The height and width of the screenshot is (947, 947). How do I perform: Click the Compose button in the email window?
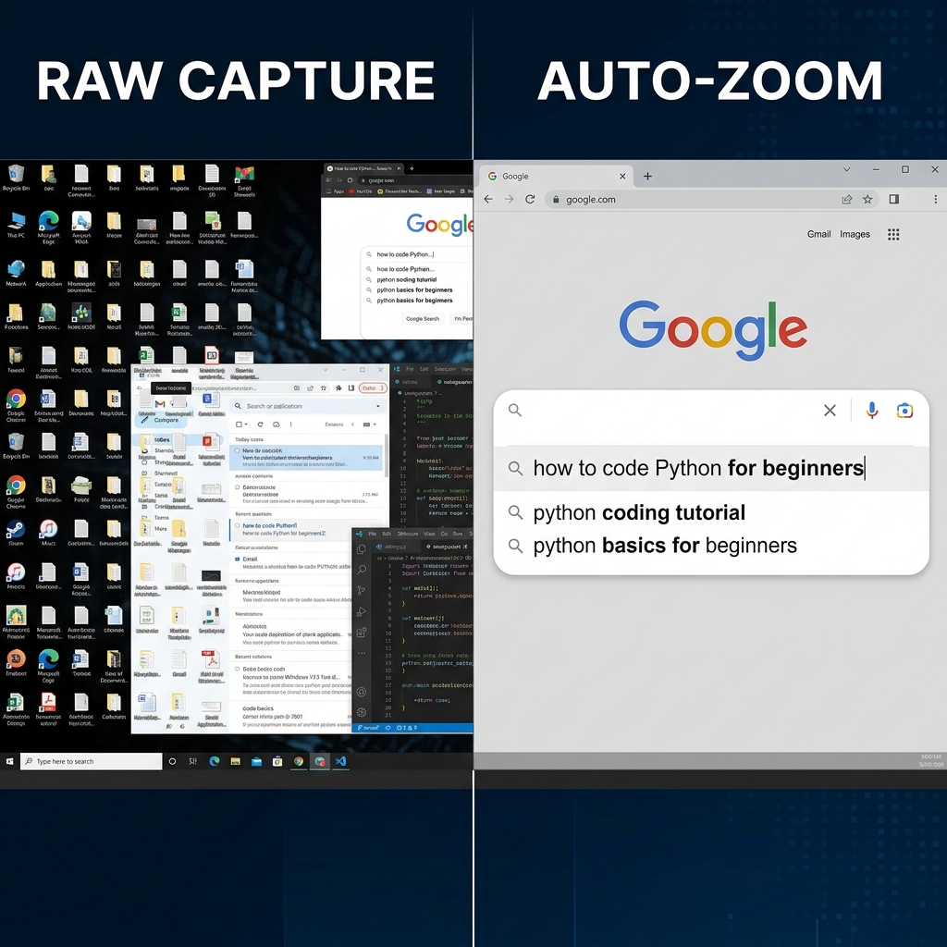161,420
